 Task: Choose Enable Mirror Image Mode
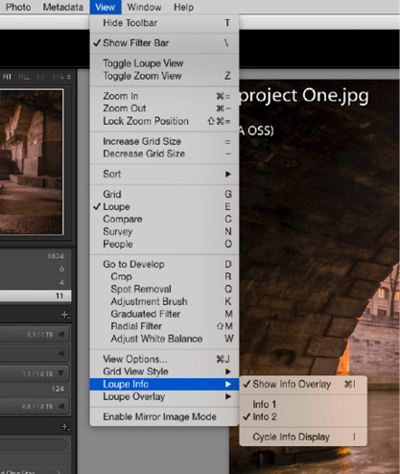point(164,416)
